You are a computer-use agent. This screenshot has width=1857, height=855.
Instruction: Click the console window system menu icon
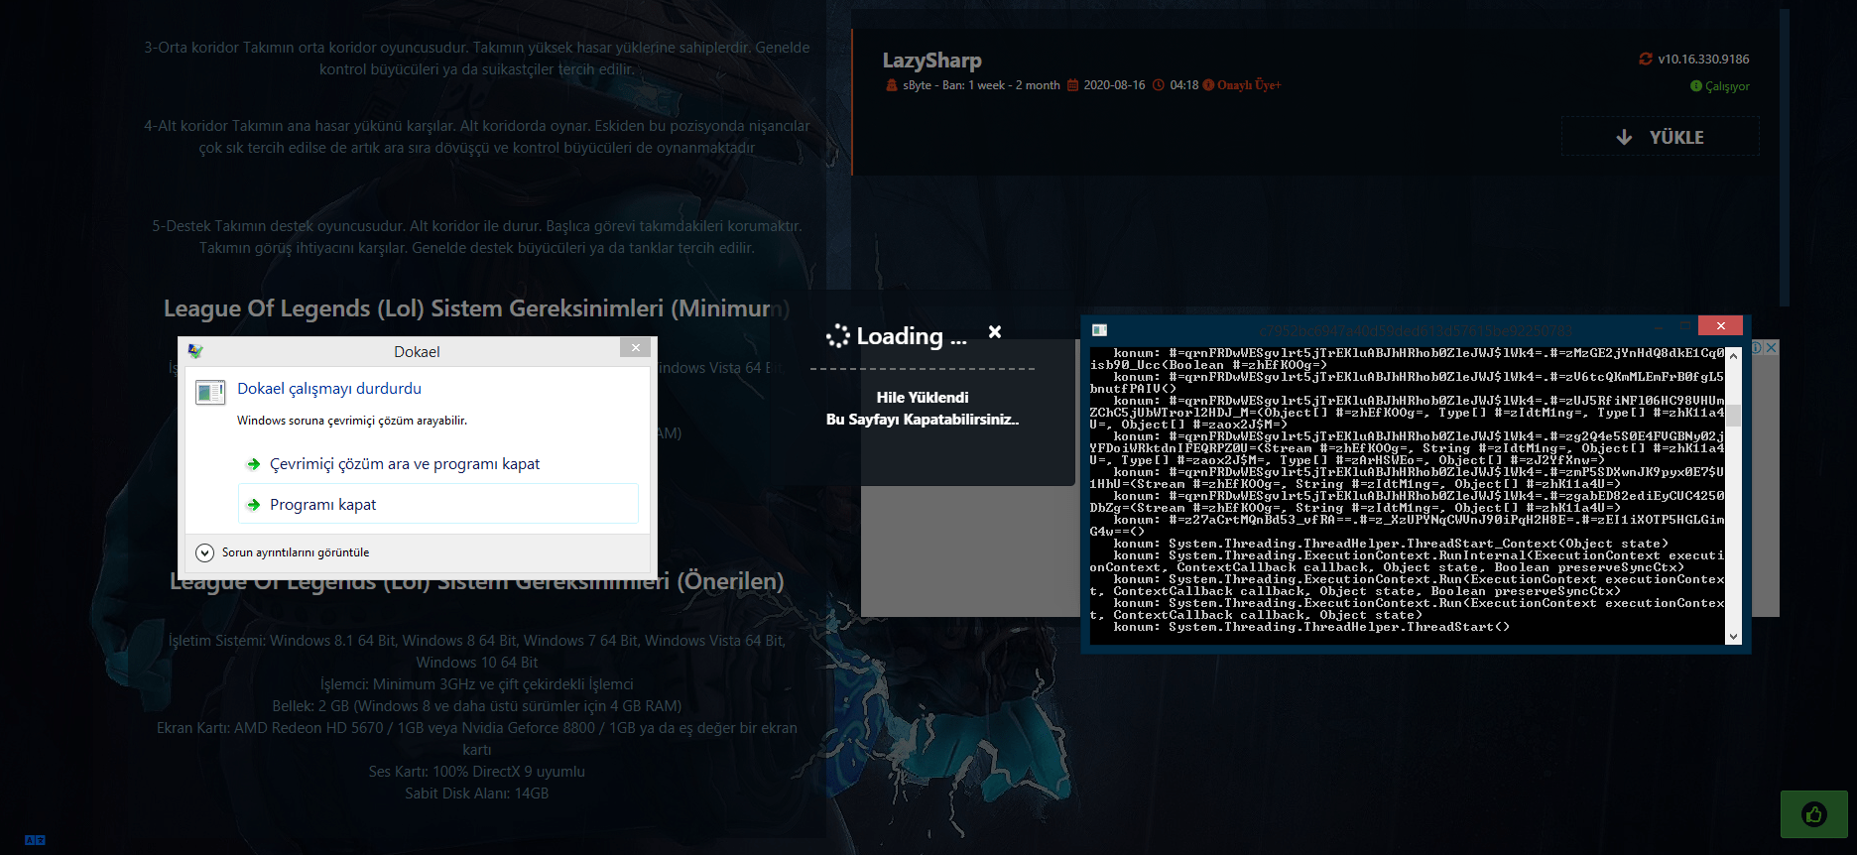coord(1099,329)
